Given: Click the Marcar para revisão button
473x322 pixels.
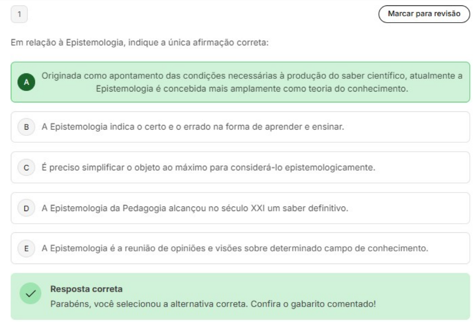Looking at the screenshot, I should click(424, 14).
